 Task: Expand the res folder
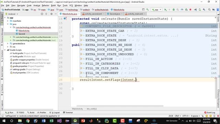pyautogui.click(x=8, y=47)
